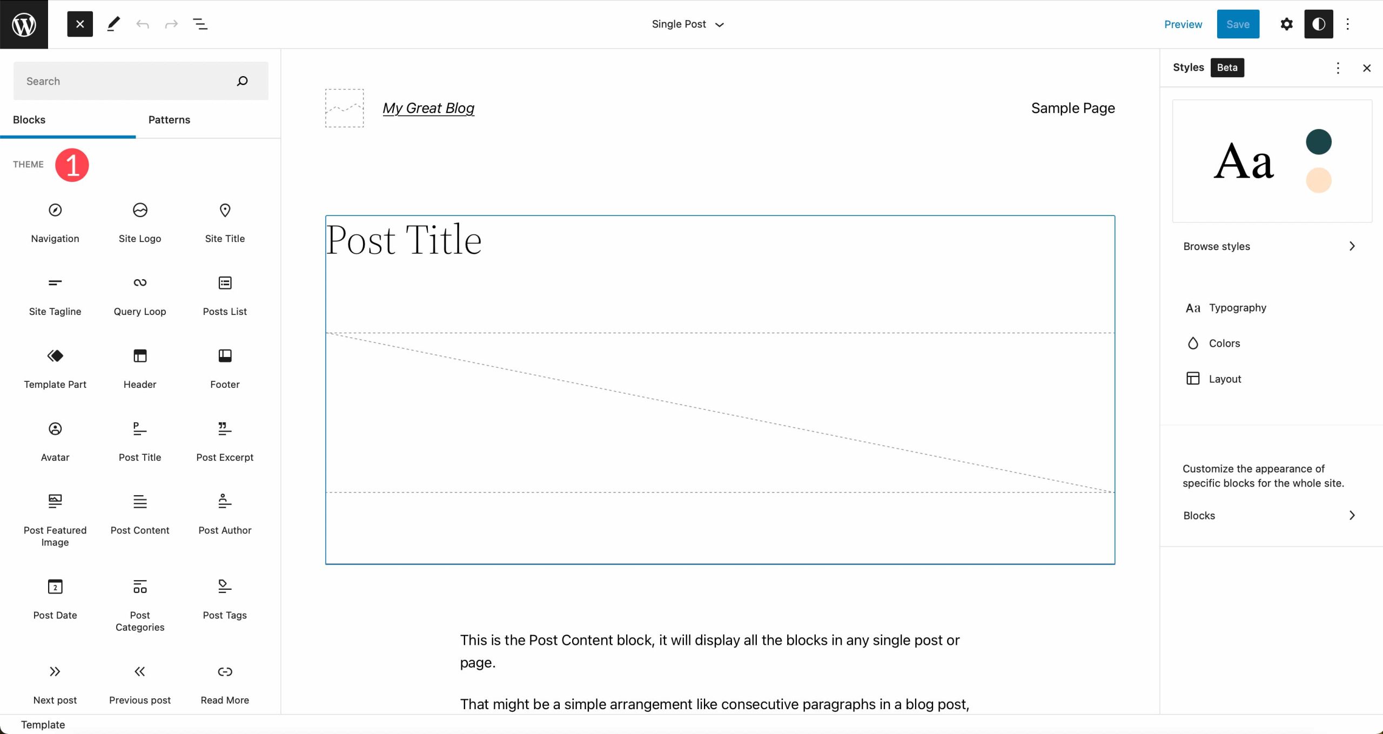Viewport: 1383px width, 734px height.
Task: Click the teal color swatch in Styles
Action: 1319,142
